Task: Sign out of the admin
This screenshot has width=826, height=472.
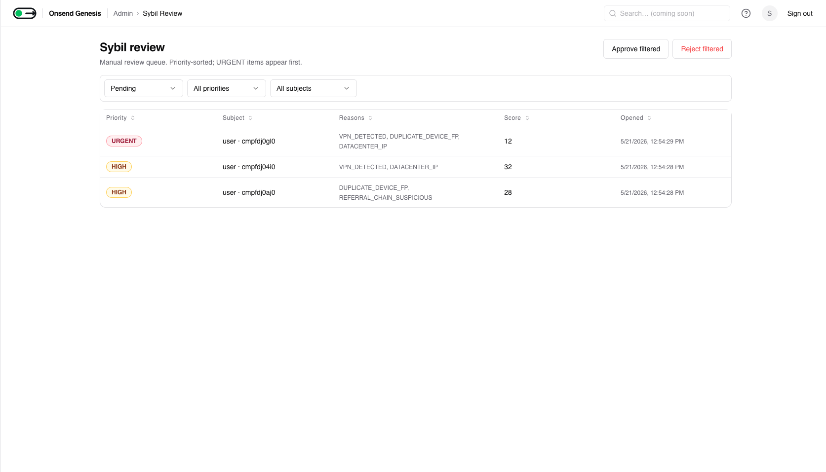Action: 800,13
